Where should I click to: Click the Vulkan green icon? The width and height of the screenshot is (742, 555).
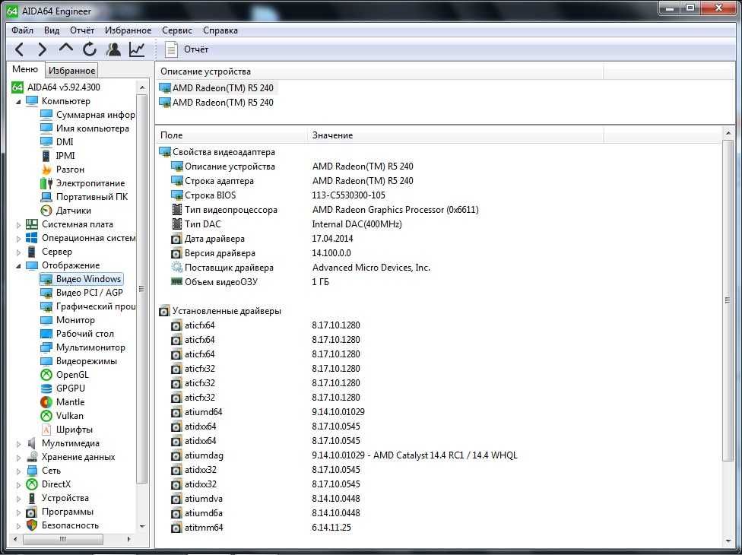pos(46,417)
